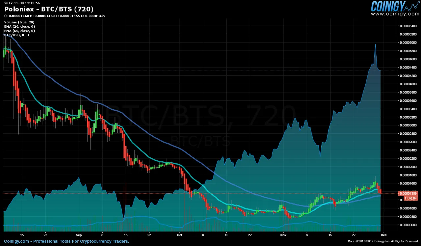Open the www.coinigy.com link under the logo
The width and height of the screenshot is (421, 246).
pos(395,14)
